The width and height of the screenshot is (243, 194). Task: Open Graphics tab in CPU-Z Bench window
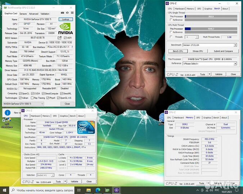click(208, 9)
